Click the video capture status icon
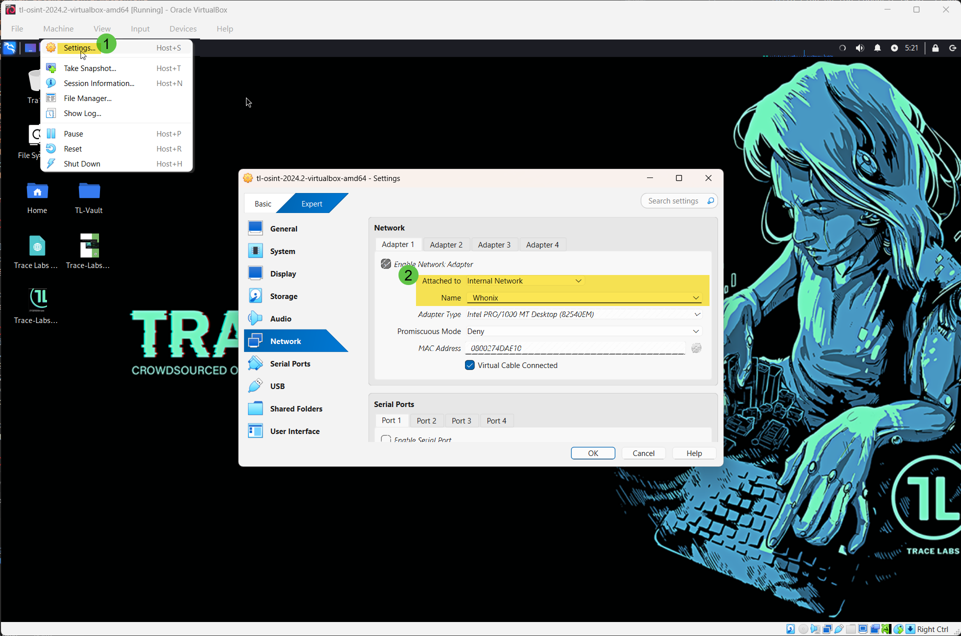Screen dimensions: 961x636 (x=874, y=629)
